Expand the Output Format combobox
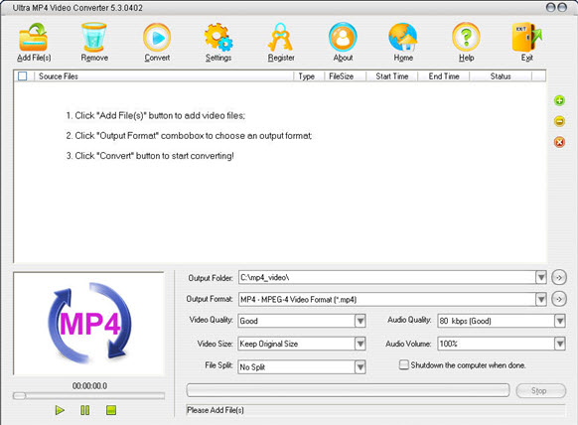The height and width of the screenshot is (425, 578). pyautogui.click(x=541, y=299)
